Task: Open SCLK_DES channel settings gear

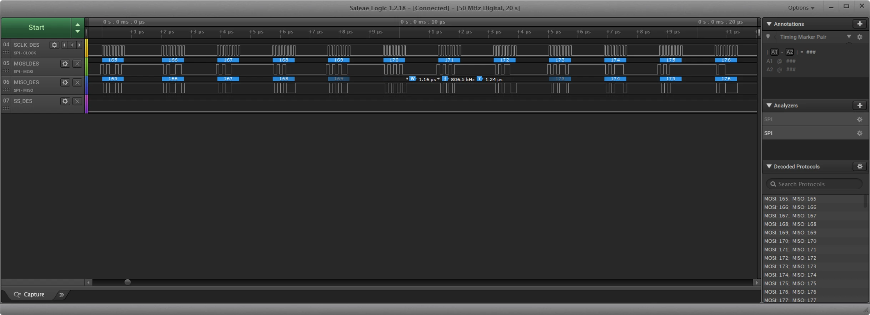Action: point(54,45)
